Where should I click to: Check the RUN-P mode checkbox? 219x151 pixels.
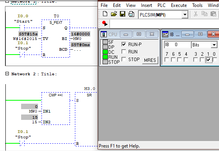tap(124, 44)
